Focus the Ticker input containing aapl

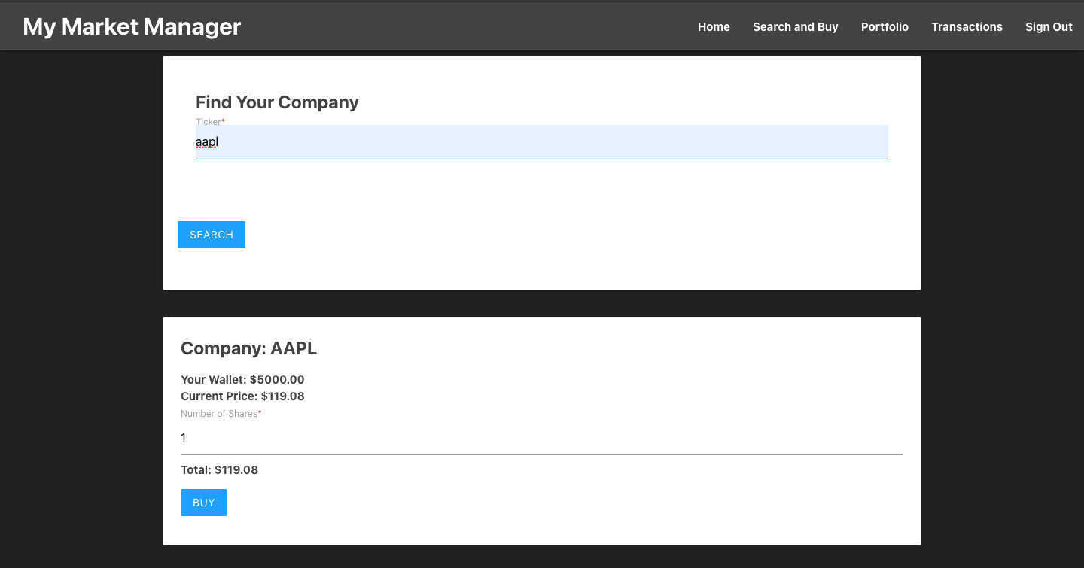tap(541, 142)
